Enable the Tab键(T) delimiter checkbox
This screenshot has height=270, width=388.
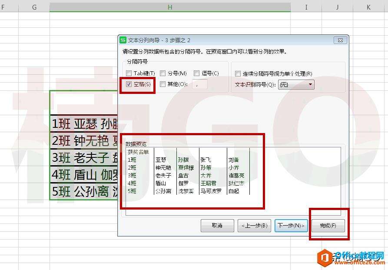[128, 73]
